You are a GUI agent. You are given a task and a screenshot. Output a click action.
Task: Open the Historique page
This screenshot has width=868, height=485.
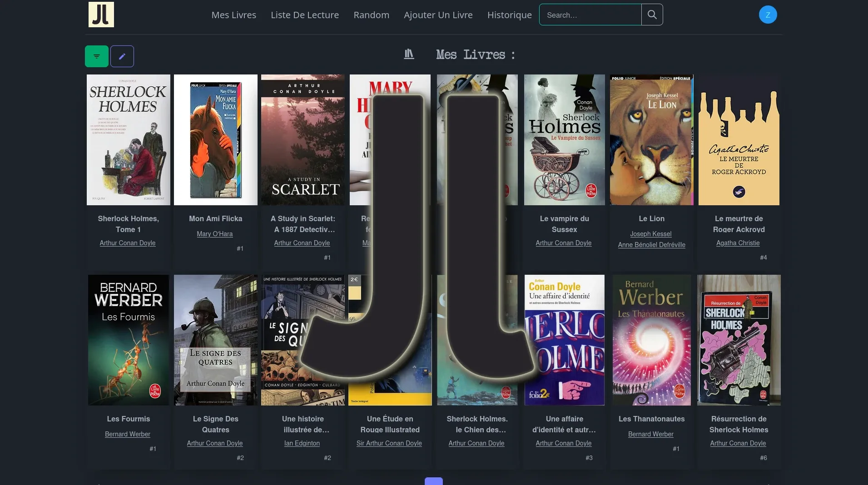[509, 15]
